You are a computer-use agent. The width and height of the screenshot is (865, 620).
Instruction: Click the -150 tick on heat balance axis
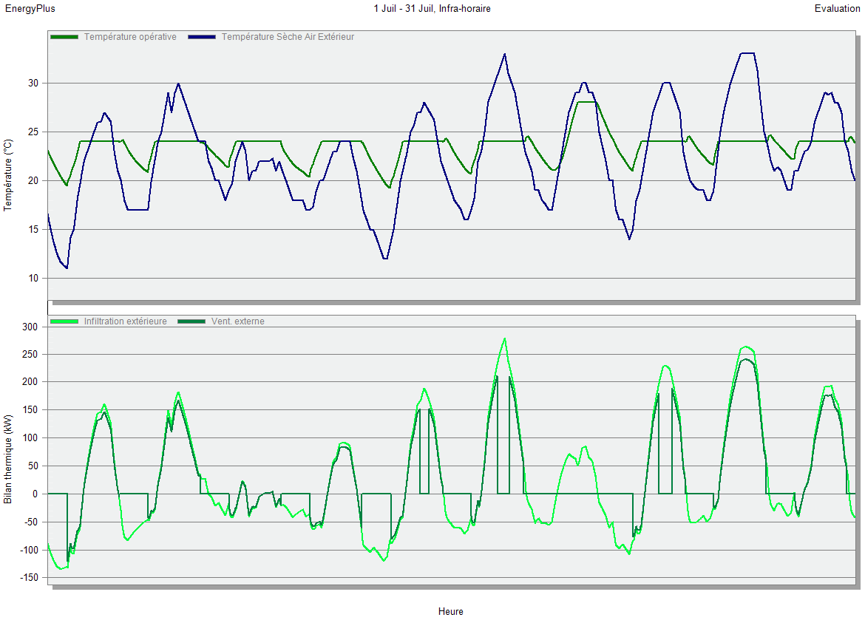pos(28,578)
